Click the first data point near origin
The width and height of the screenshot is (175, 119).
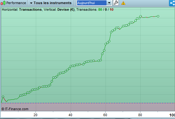(x=3, y=97)
